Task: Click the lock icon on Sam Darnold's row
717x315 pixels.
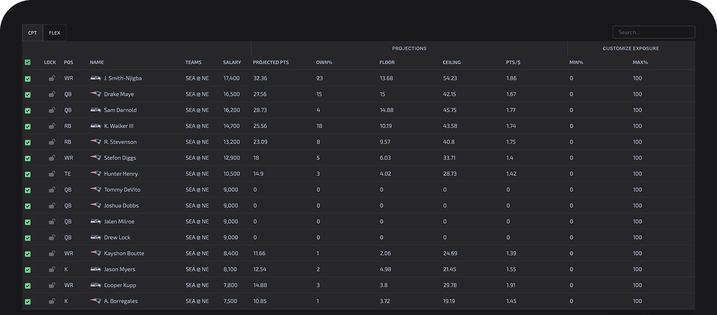Action: (x=52, y=110)
